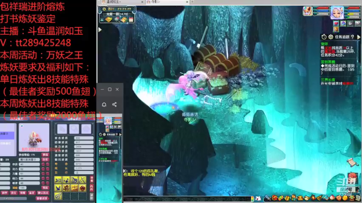Expand 查看资质 with its arrow button
Viewport: 362px width, 203px height.
click(x=42, y=198)
